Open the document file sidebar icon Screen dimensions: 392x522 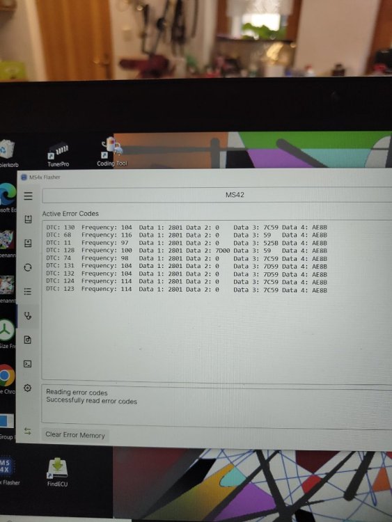click(x=28, y=340)
